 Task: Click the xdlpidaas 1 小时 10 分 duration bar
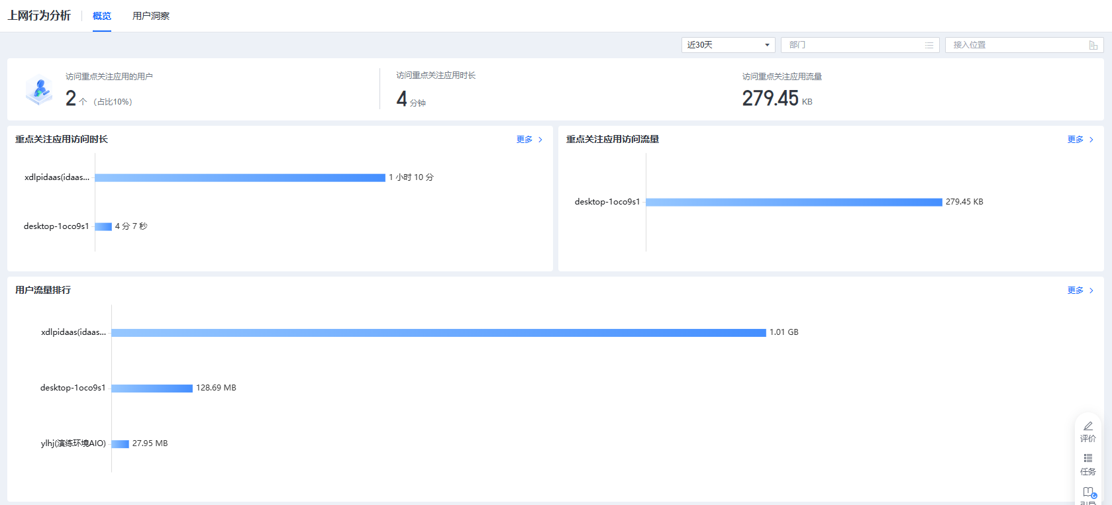[x=240, y=177]
